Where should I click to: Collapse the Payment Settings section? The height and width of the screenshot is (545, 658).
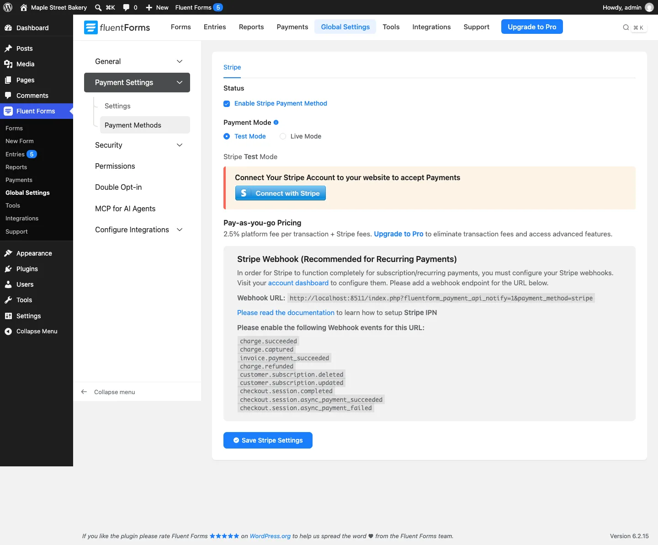tap(137, 83)
